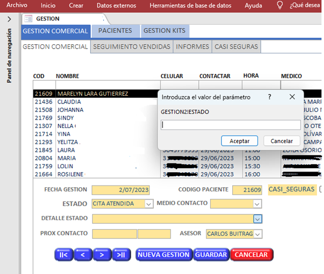This screenshot has height=274, width=324.
Task: Open the Datos externos ribbon tab
Action: (x=116, y=5)
